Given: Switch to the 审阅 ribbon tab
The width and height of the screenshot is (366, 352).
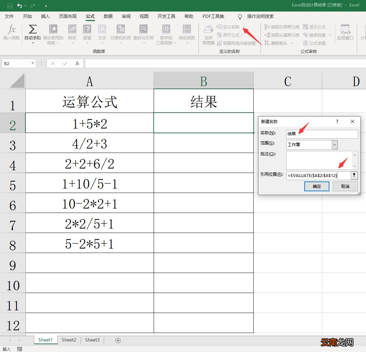Looking at the screenshot, I should click(x=126, y=16).
